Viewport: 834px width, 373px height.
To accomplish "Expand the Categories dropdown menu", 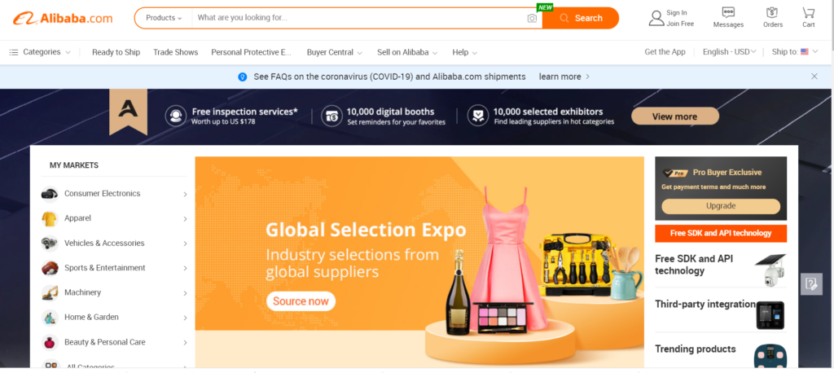I will (40, 52).
